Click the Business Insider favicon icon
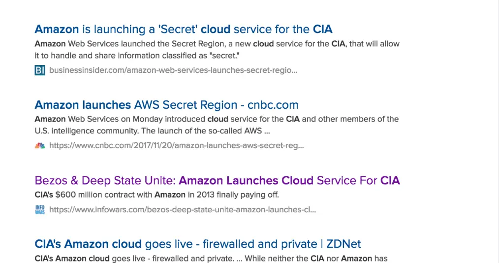Viewport: 499px width, 263px height. click(40, 70)
